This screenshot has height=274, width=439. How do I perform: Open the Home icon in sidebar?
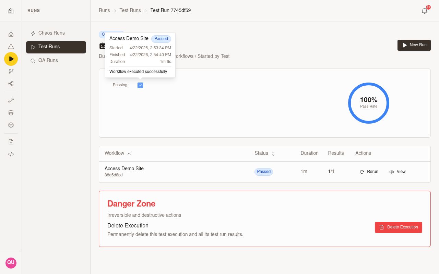point(11,34)
